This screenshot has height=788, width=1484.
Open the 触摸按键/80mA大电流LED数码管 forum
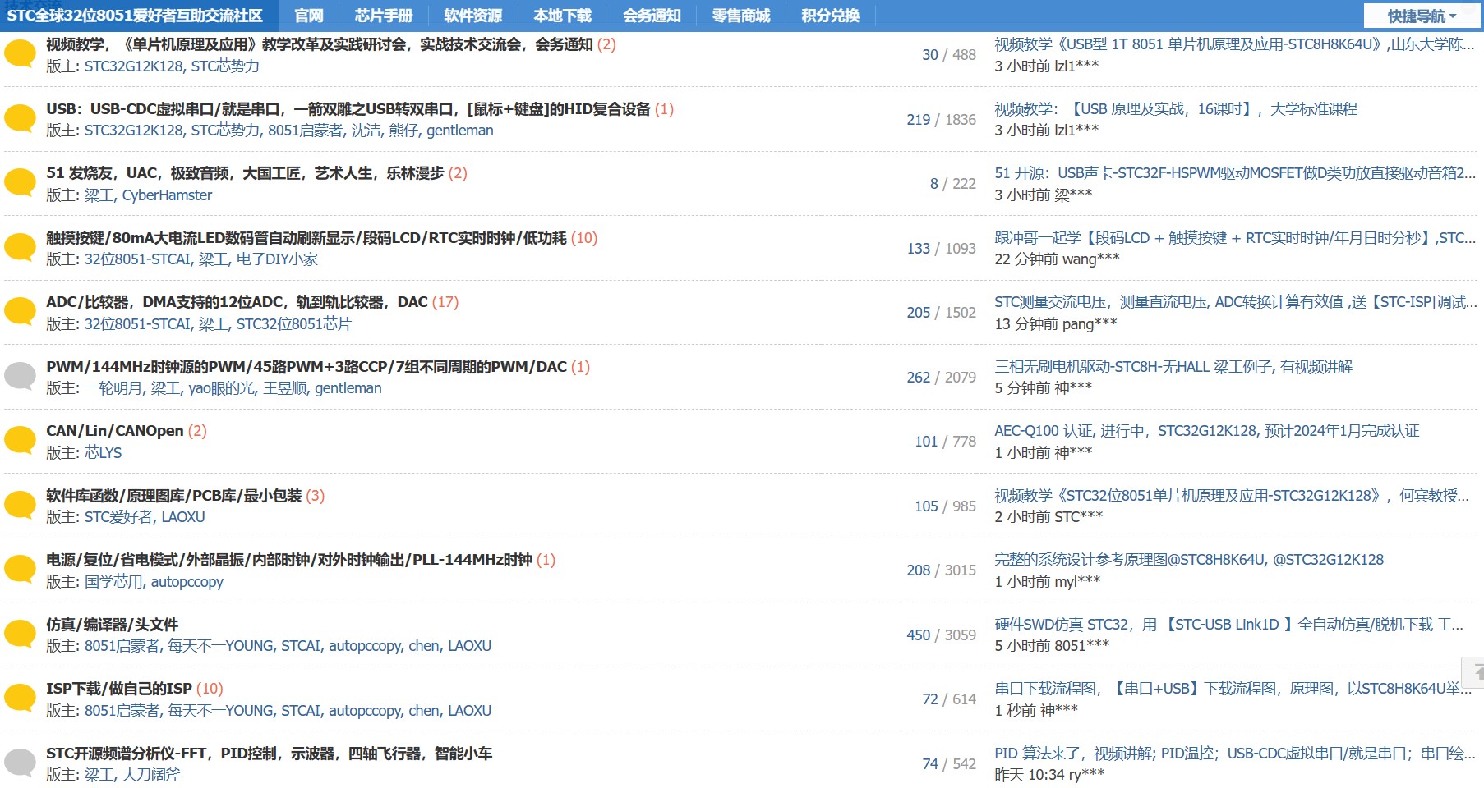(x=306, y=238)
